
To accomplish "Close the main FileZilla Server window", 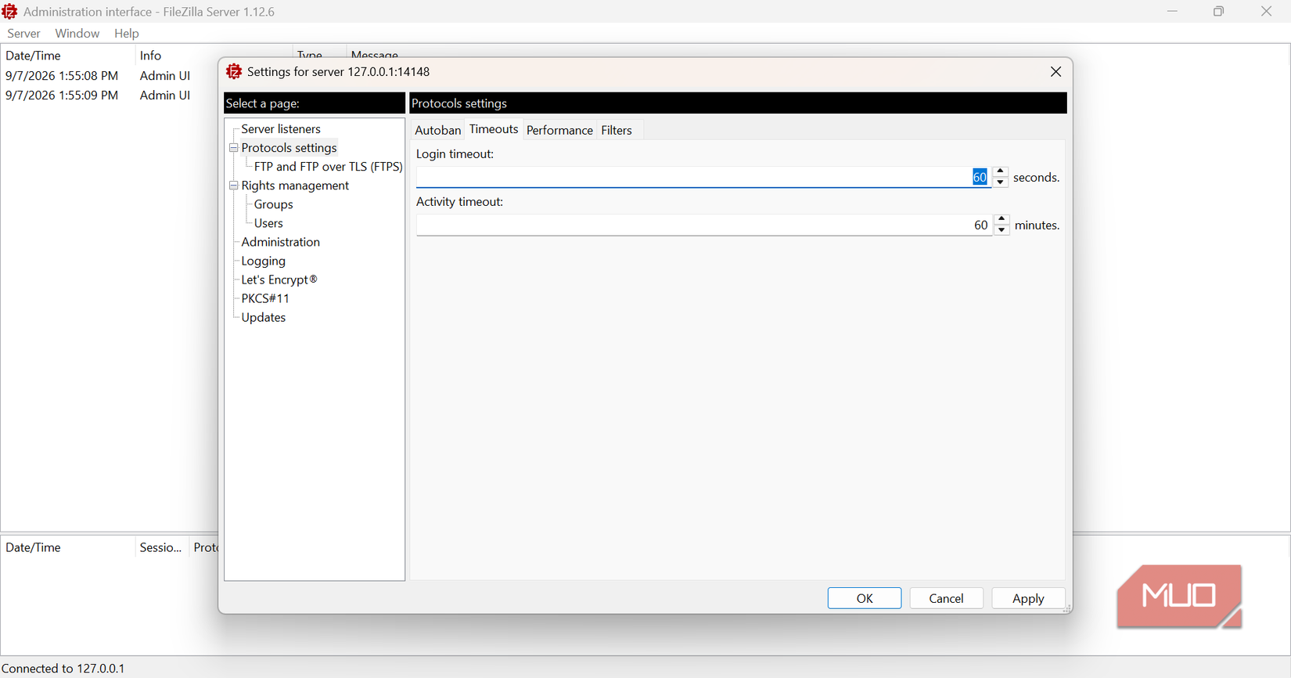I will pos(1266,12).
